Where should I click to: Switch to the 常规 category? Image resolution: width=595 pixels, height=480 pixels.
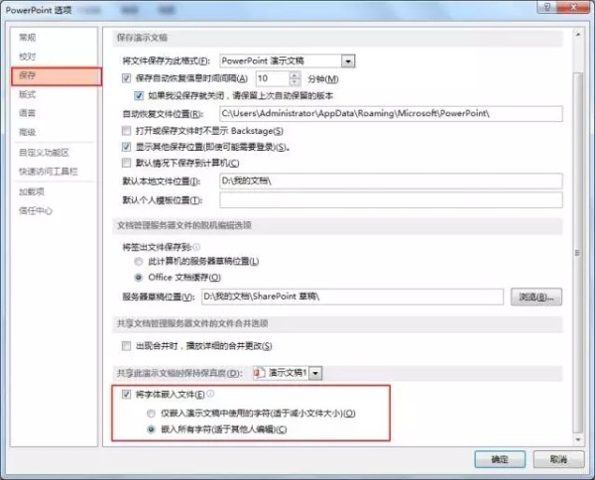28,37
